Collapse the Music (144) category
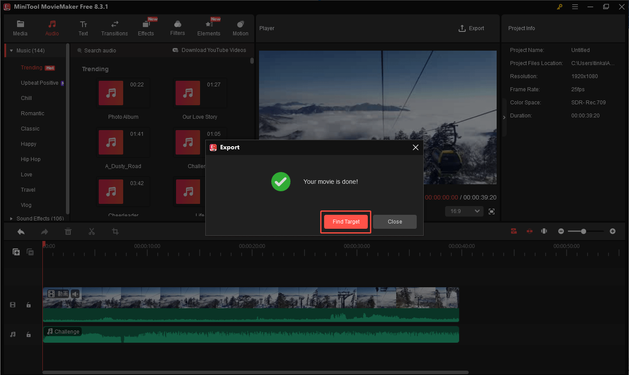 click(x=11, y=51)
